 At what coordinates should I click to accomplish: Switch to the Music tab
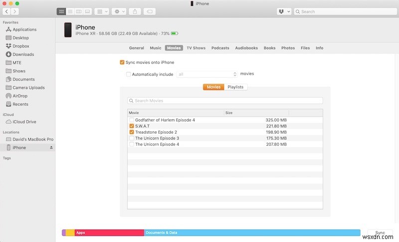tap(156, 48)
